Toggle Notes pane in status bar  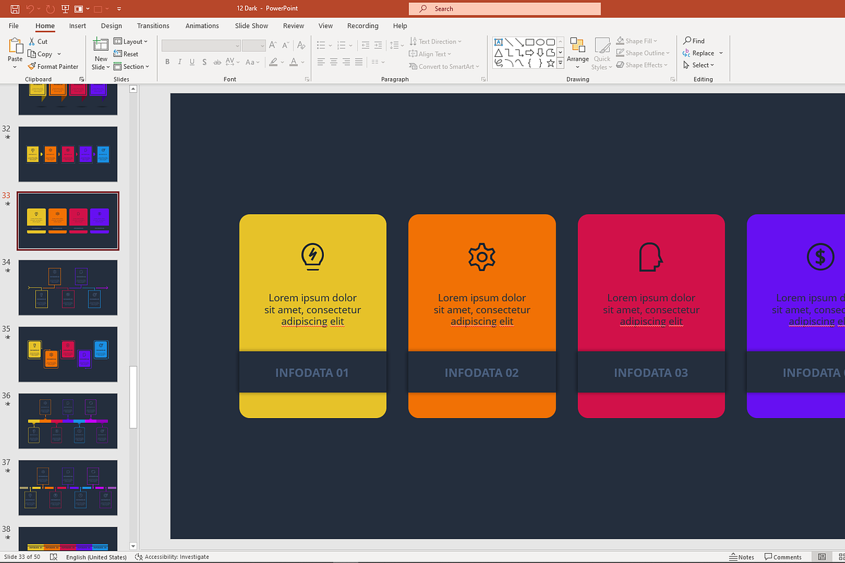[741, 557]
